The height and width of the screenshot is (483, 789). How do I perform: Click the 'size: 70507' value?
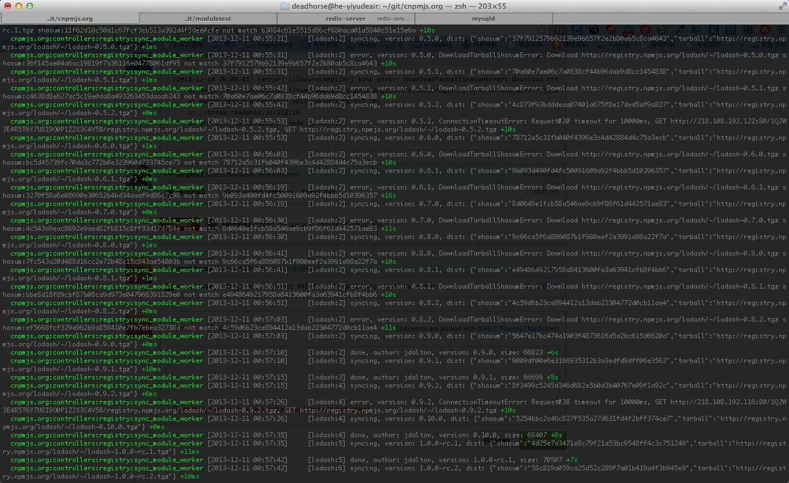[x=541, y=460]
